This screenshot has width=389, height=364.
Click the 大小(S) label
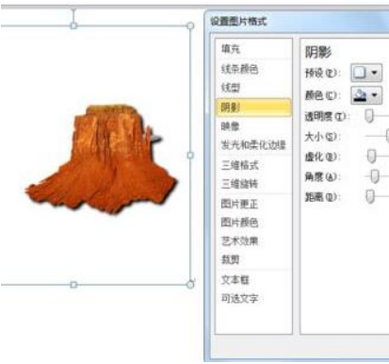(323, 137)
